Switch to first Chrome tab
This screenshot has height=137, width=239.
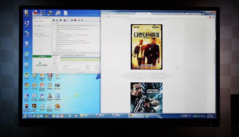point(110,14)
